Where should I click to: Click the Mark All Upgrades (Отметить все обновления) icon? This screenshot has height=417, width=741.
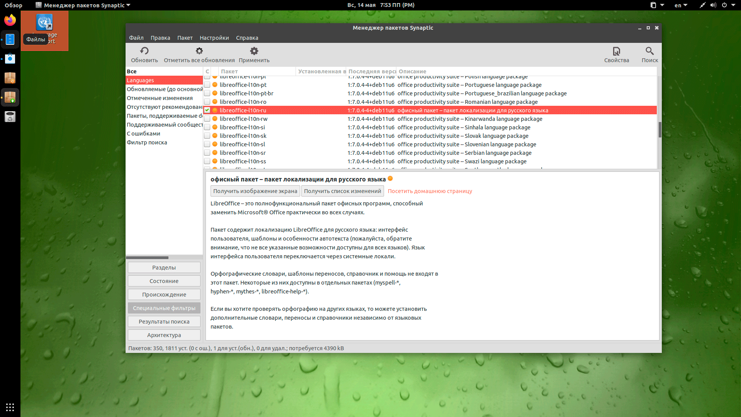[199, 51]
